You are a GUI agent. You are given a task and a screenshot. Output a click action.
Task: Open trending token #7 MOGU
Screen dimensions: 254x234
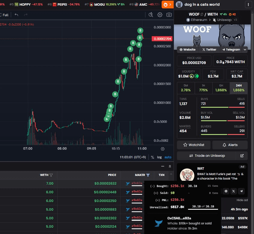[104, 4]
